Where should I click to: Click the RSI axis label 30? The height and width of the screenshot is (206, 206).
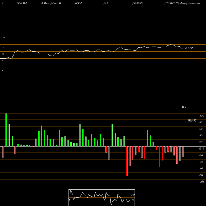tap(3, 61)
